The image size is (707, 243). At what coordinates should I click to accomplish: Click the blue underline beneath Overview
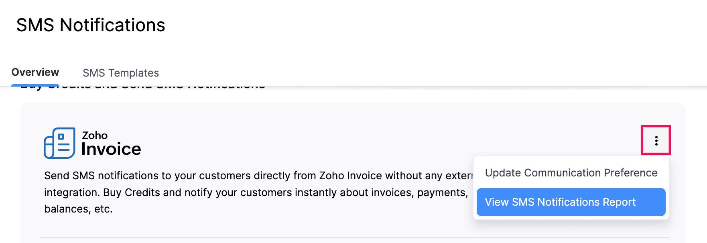35,85
